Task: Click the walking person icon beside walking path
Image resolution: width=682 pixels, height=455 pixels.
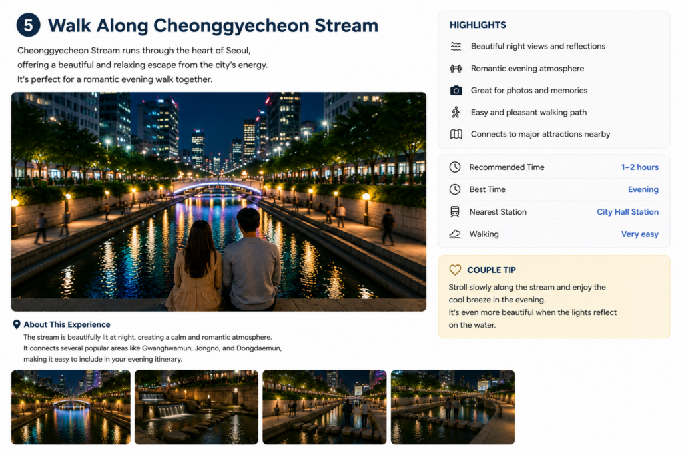Action: click(x=456, y=112)
